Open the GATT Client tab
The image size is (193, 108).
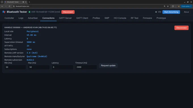[x=82, y=18]
